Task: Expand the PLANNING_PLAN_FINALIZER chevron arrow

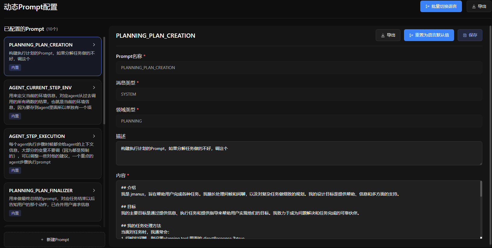Action: tap(94, 190)
